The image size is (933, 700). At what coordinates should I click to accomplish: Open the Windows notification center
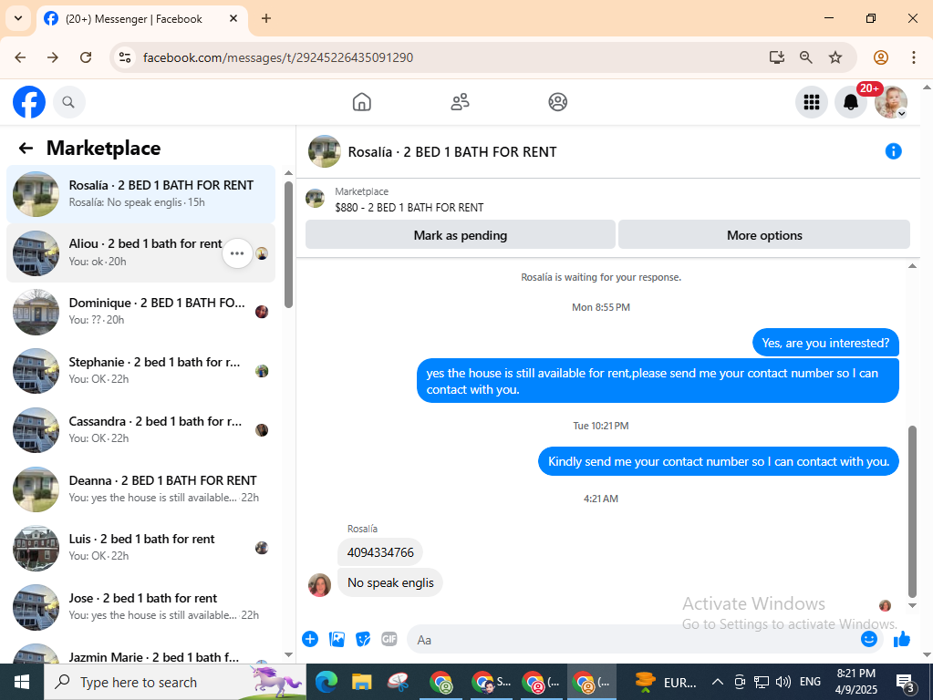pos(905,683)
